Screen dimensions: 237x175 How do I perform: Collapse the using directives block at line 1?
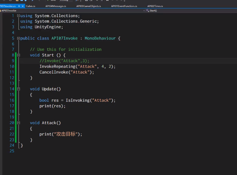point(18,16)
